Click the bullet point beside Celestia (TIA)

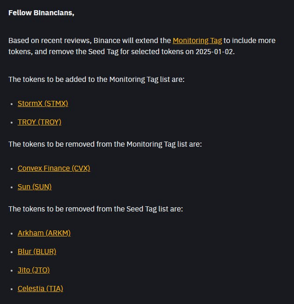click(x=12, y=289)
